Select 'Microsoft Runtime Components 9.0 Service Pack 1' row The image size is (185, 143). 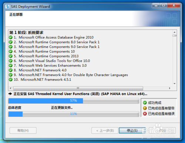click(x=57, y=47)
